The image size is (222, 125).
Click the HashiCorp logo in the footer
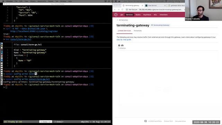coord(145,121)
